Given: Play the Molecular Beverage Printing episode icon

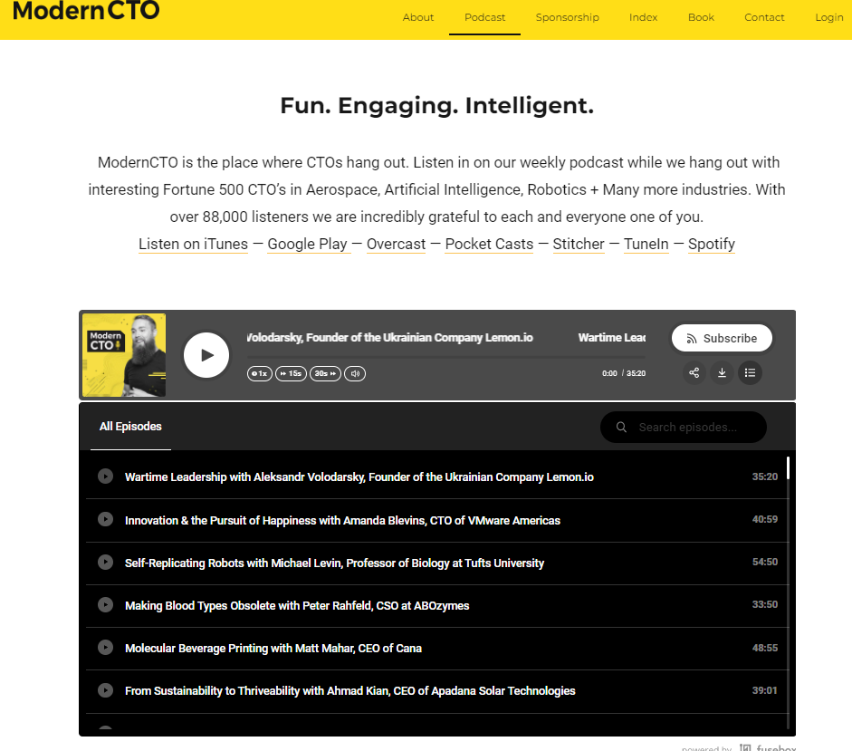Looking at the screenshot, I should point(106,647).
